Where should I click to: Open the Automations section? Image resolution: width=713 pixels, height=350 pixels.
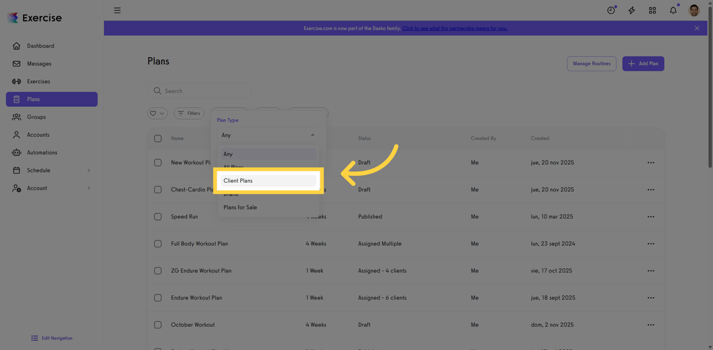(x=42, y=152)
